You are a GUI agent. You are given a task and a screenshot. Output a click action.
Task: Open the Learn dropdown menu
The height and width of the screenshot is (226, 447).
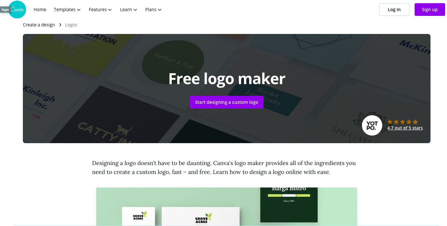pyautogui.click(x=128, y=10)
